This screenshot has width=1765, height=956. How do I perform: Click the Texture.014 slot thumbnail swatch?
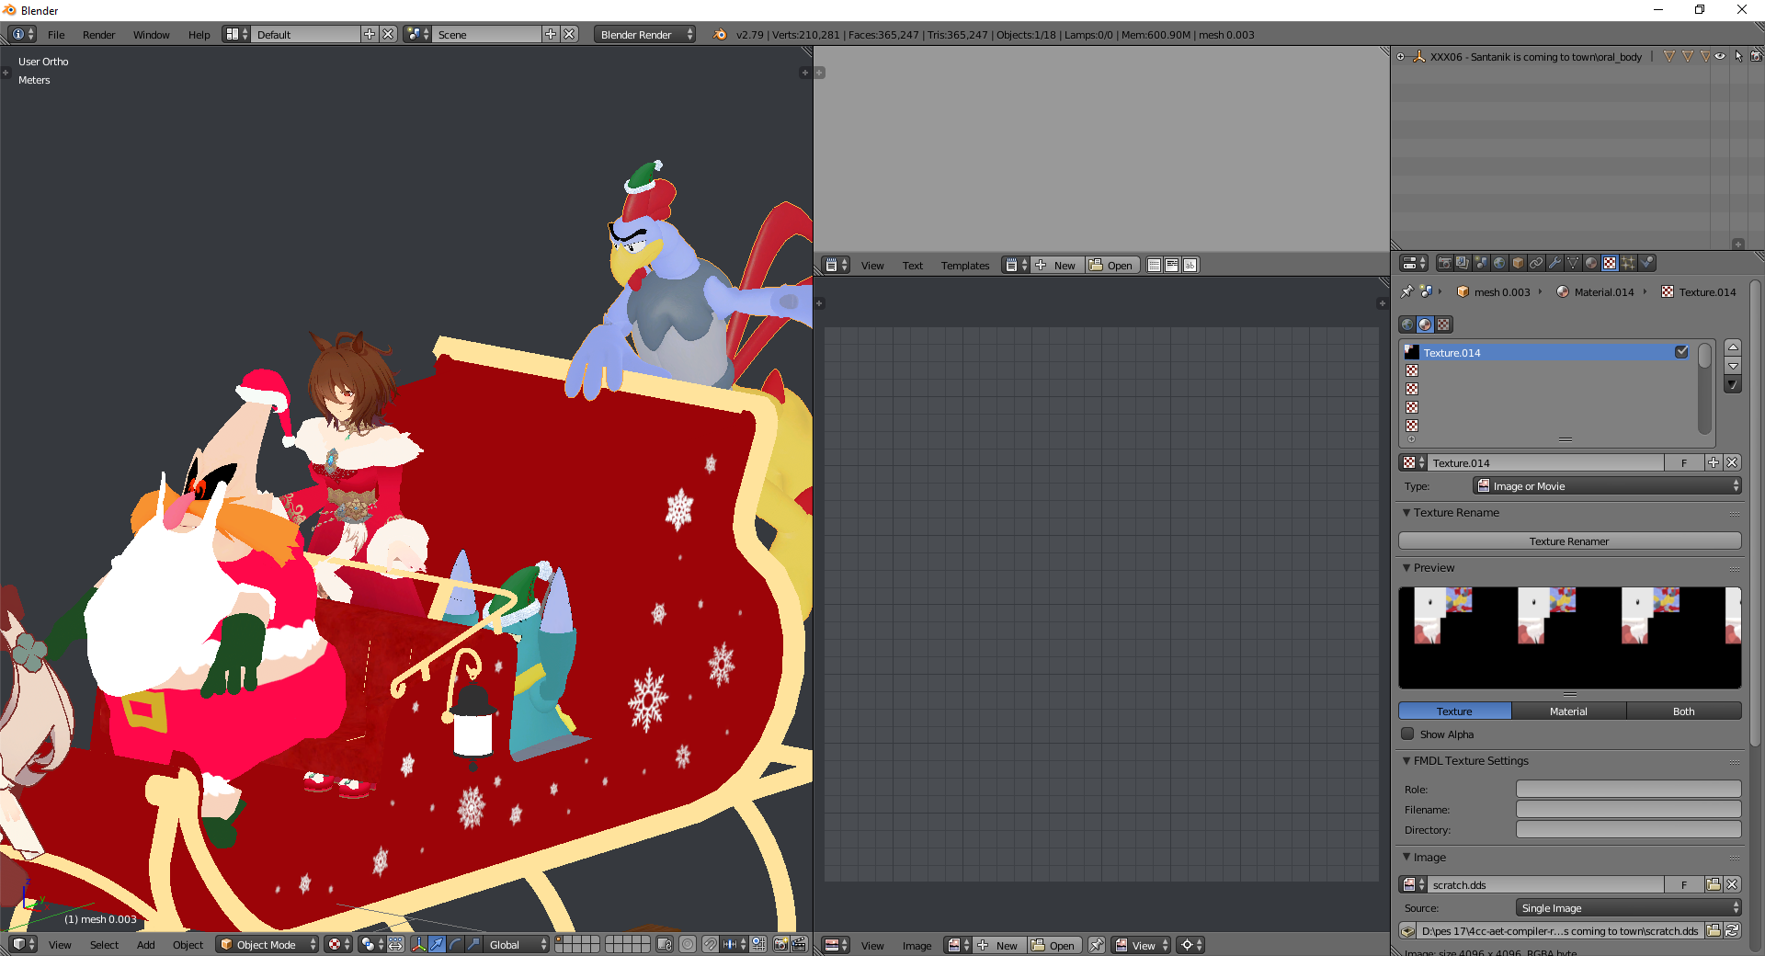click(1412, 352)
